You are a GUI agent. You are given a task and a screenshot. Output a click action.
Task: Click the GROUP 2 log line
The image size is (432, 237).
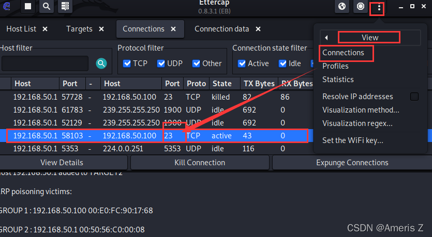coord(72,230)
